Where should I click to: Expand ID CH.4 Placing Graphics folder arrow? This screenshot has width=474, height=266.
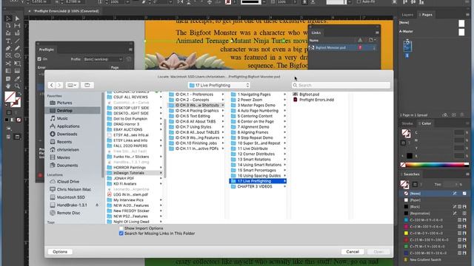tap(223, 111)
